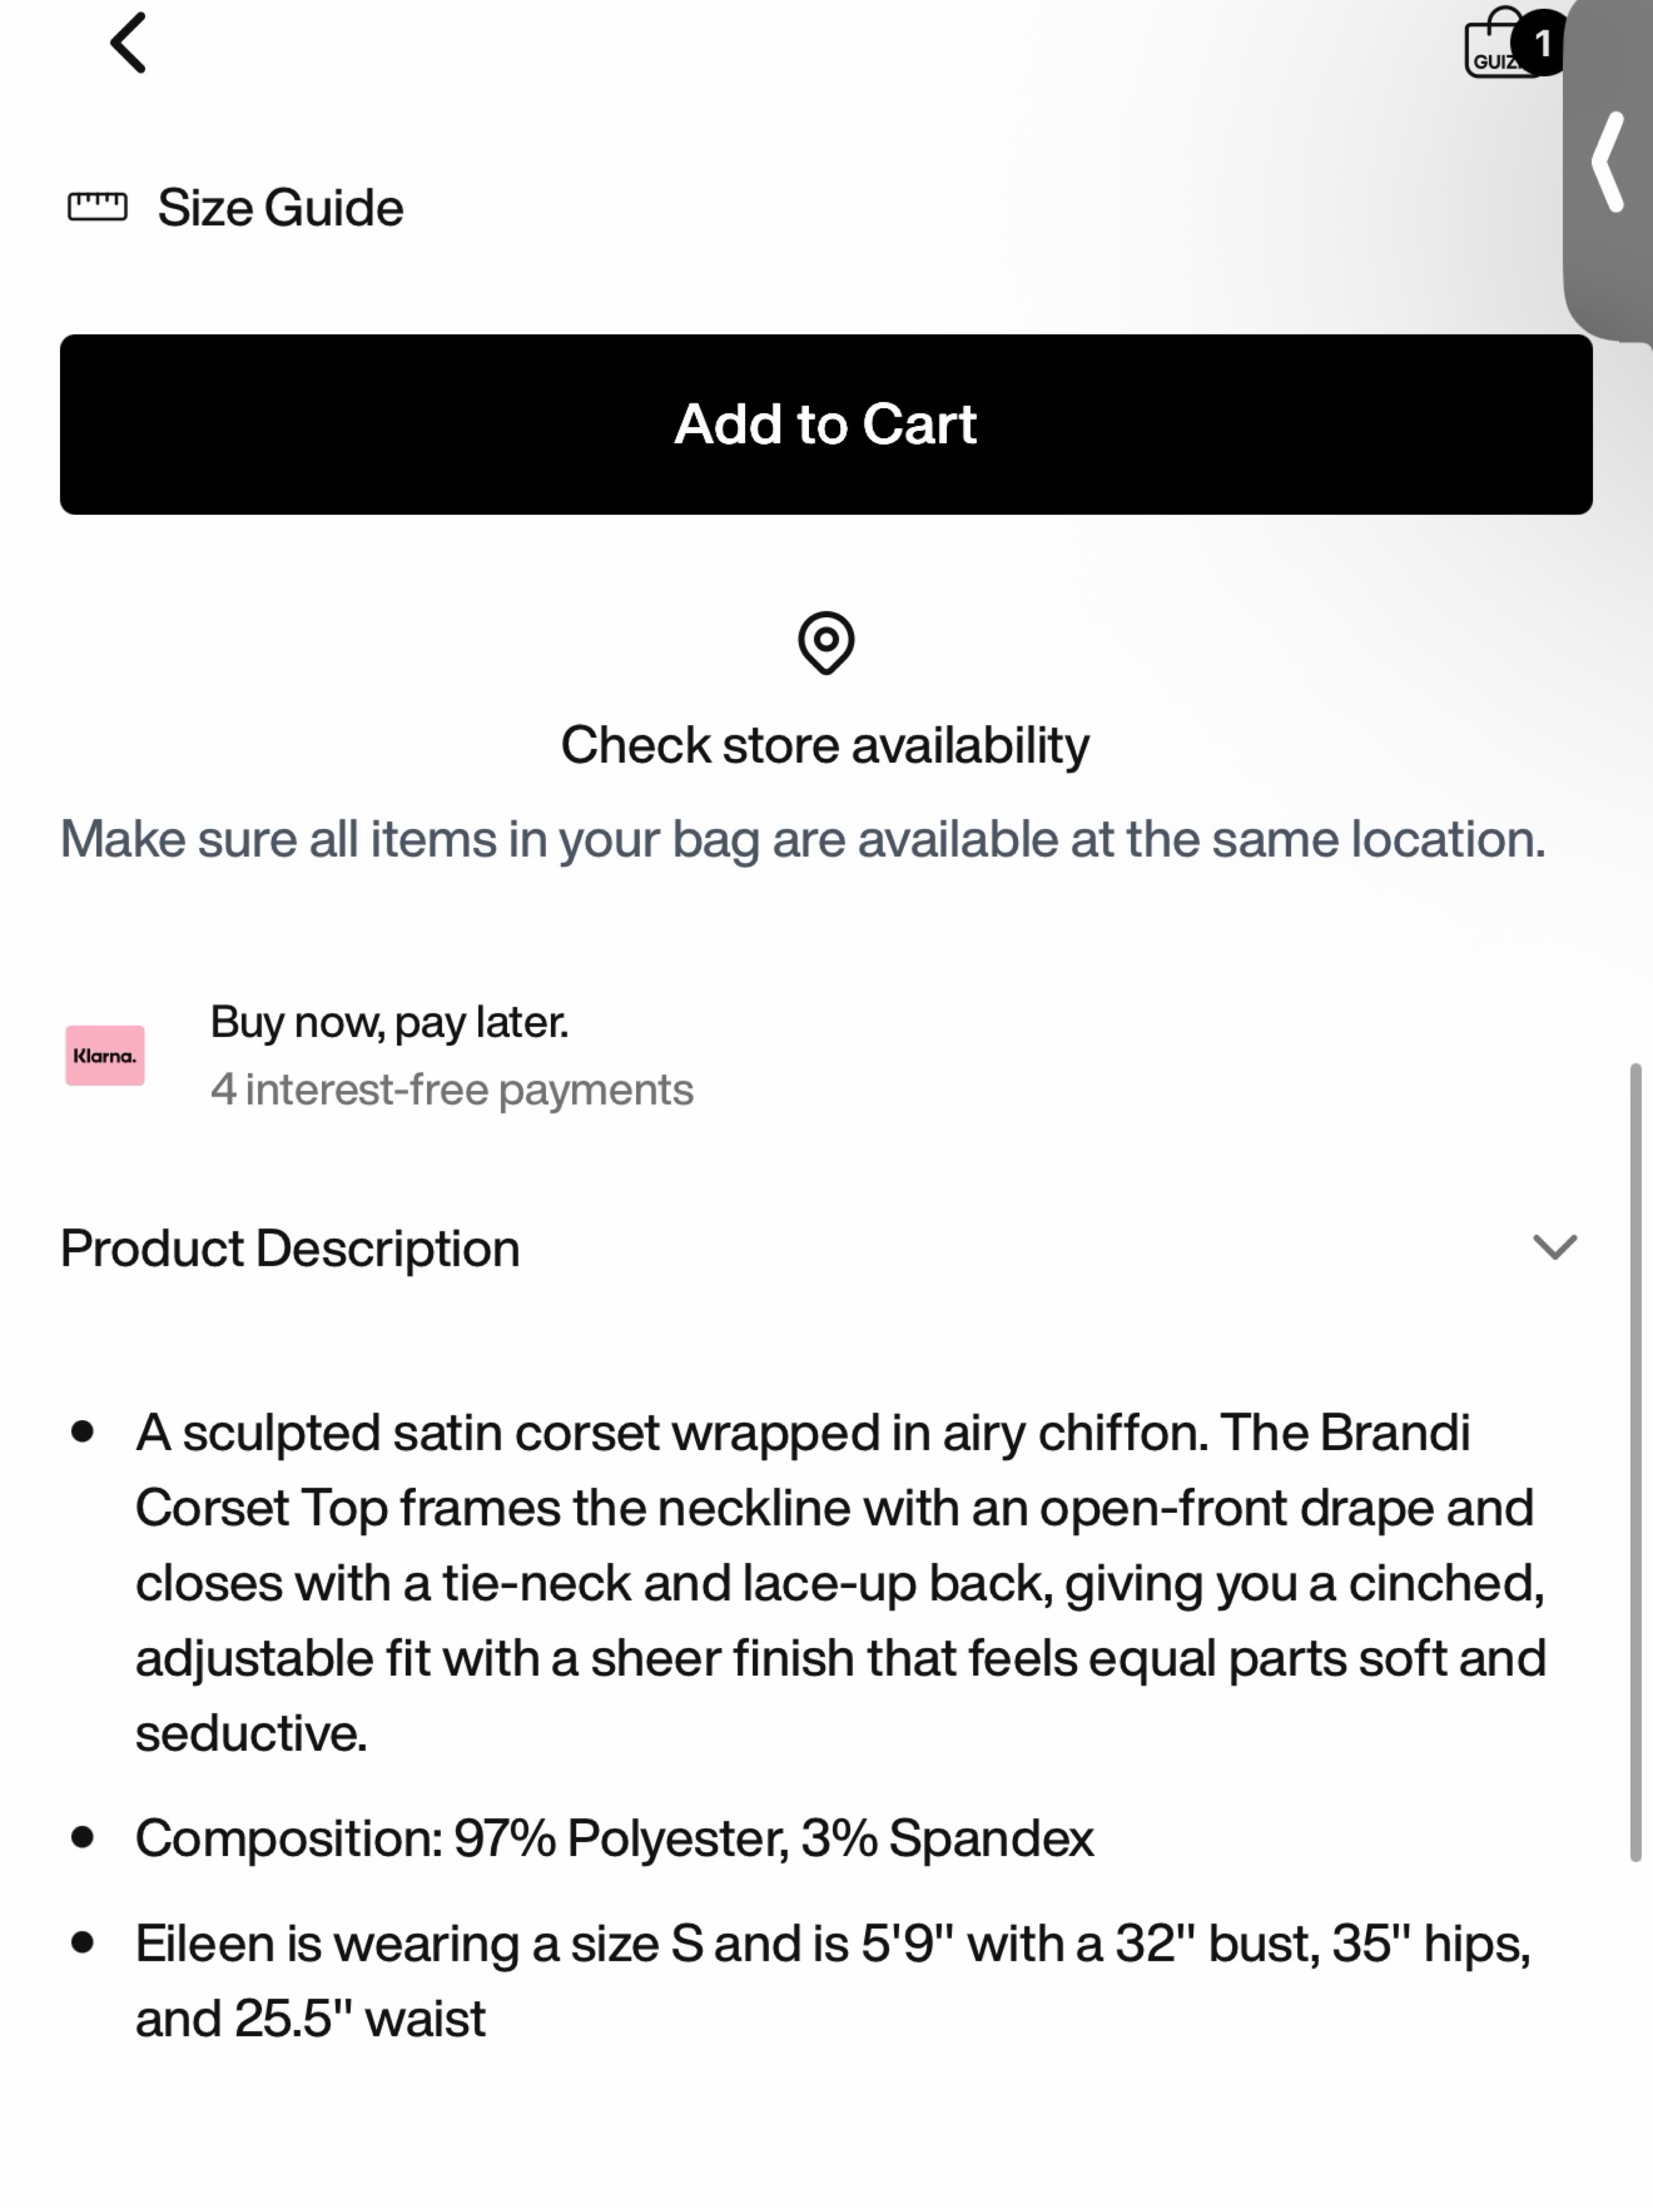Select the 4 interest-free payments line
1653x2212 pixels.
click(451, 1089)
